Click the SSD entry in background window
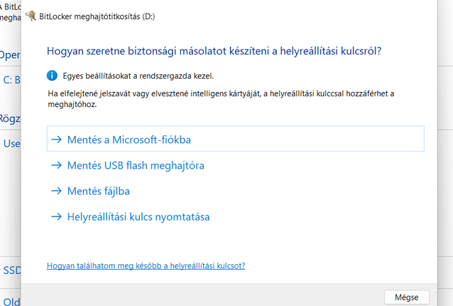Viewport: 453px width, 306px height. click(x=11, y=270)
